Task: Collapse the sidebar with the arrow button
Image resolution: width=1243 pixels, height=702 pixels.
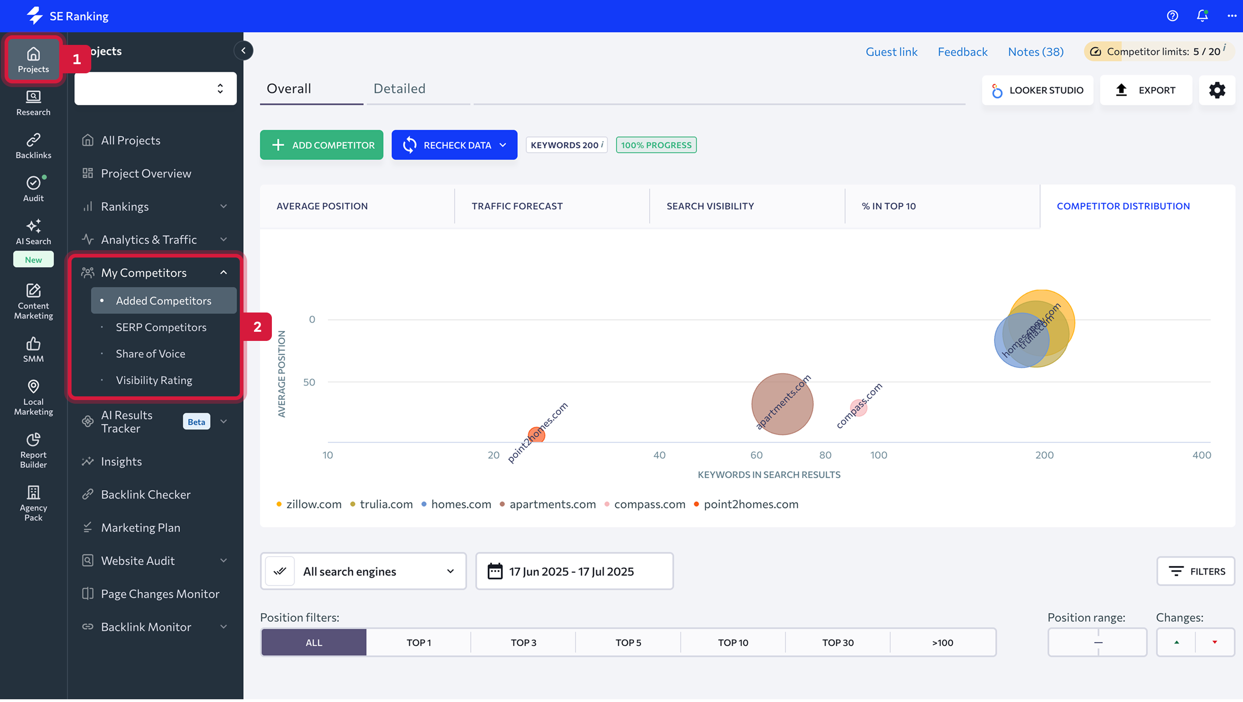Action: (243, 50)
